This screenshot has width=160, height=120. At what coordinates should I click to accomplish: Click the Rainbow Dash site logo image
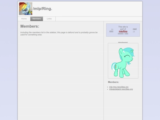(25, 9)
